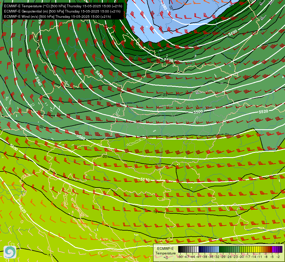This screenshot has width=285, height=262.
Task: Click the light blue legend swatch above -32
Action: point(218,249)
